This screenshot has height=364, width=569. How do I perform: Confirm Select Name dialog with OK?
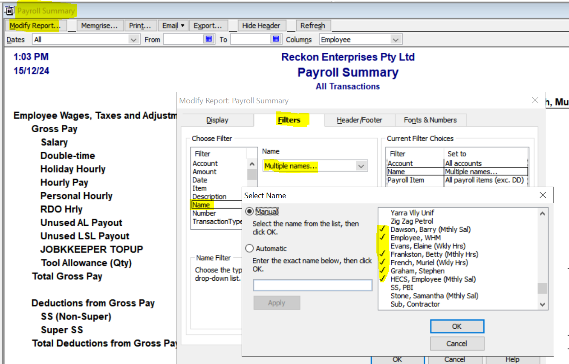click(457, 326)
